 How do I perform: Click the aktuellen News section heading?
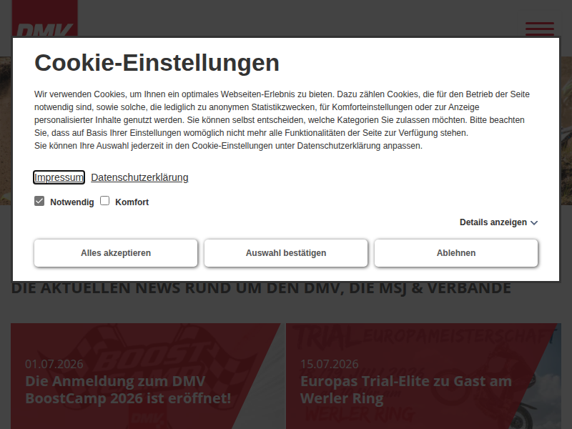click(x=261, y=288)
